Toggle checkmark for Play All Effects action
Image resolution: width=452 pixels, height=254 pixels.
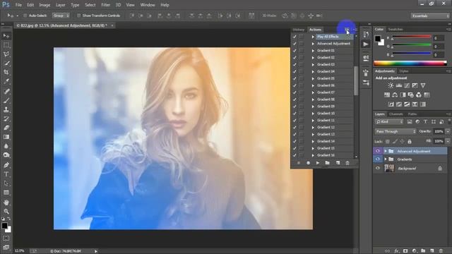pyautogui.click(x=295, y=37)
